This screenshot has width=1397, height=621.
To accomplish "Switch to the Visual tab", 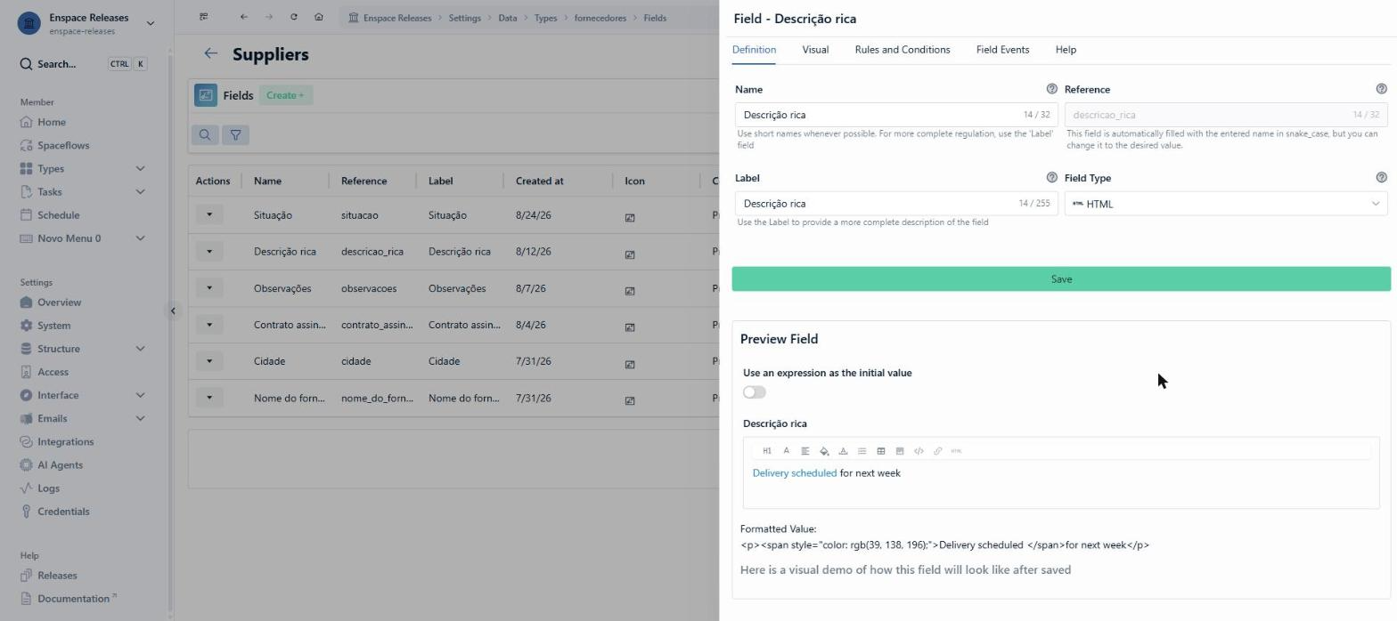I will tap(815, 50).
